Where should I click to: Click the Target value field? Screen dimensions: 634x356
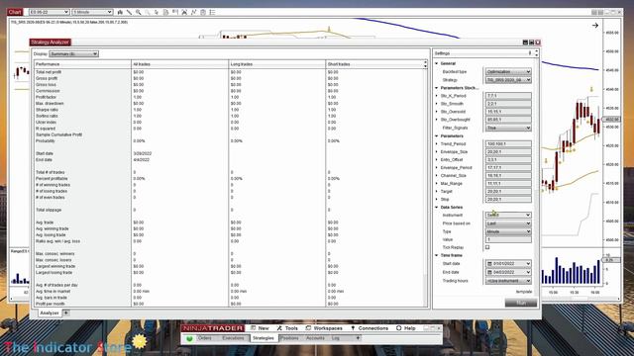(508, 191)
